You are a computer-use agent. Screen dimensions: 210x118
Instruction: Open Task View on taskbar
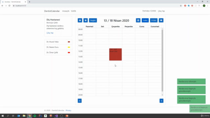coord(13,116)
